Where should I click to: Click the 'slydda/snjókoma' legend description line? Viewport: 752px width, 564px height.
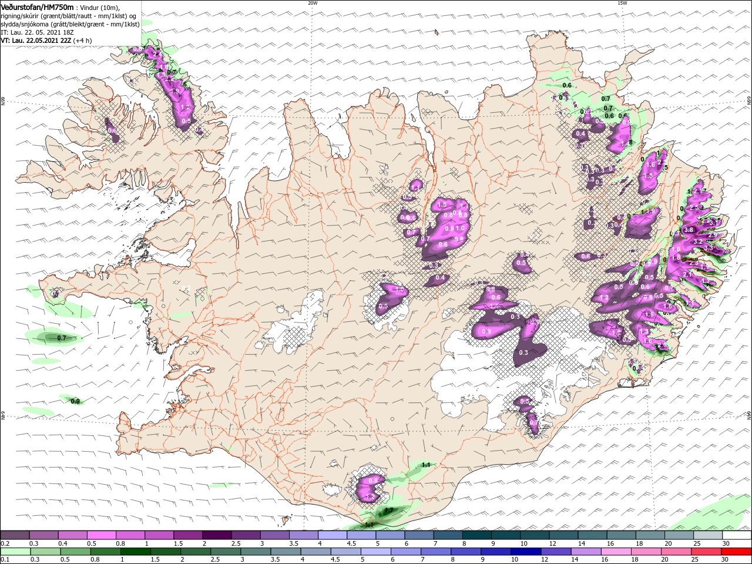click(70, 24)
